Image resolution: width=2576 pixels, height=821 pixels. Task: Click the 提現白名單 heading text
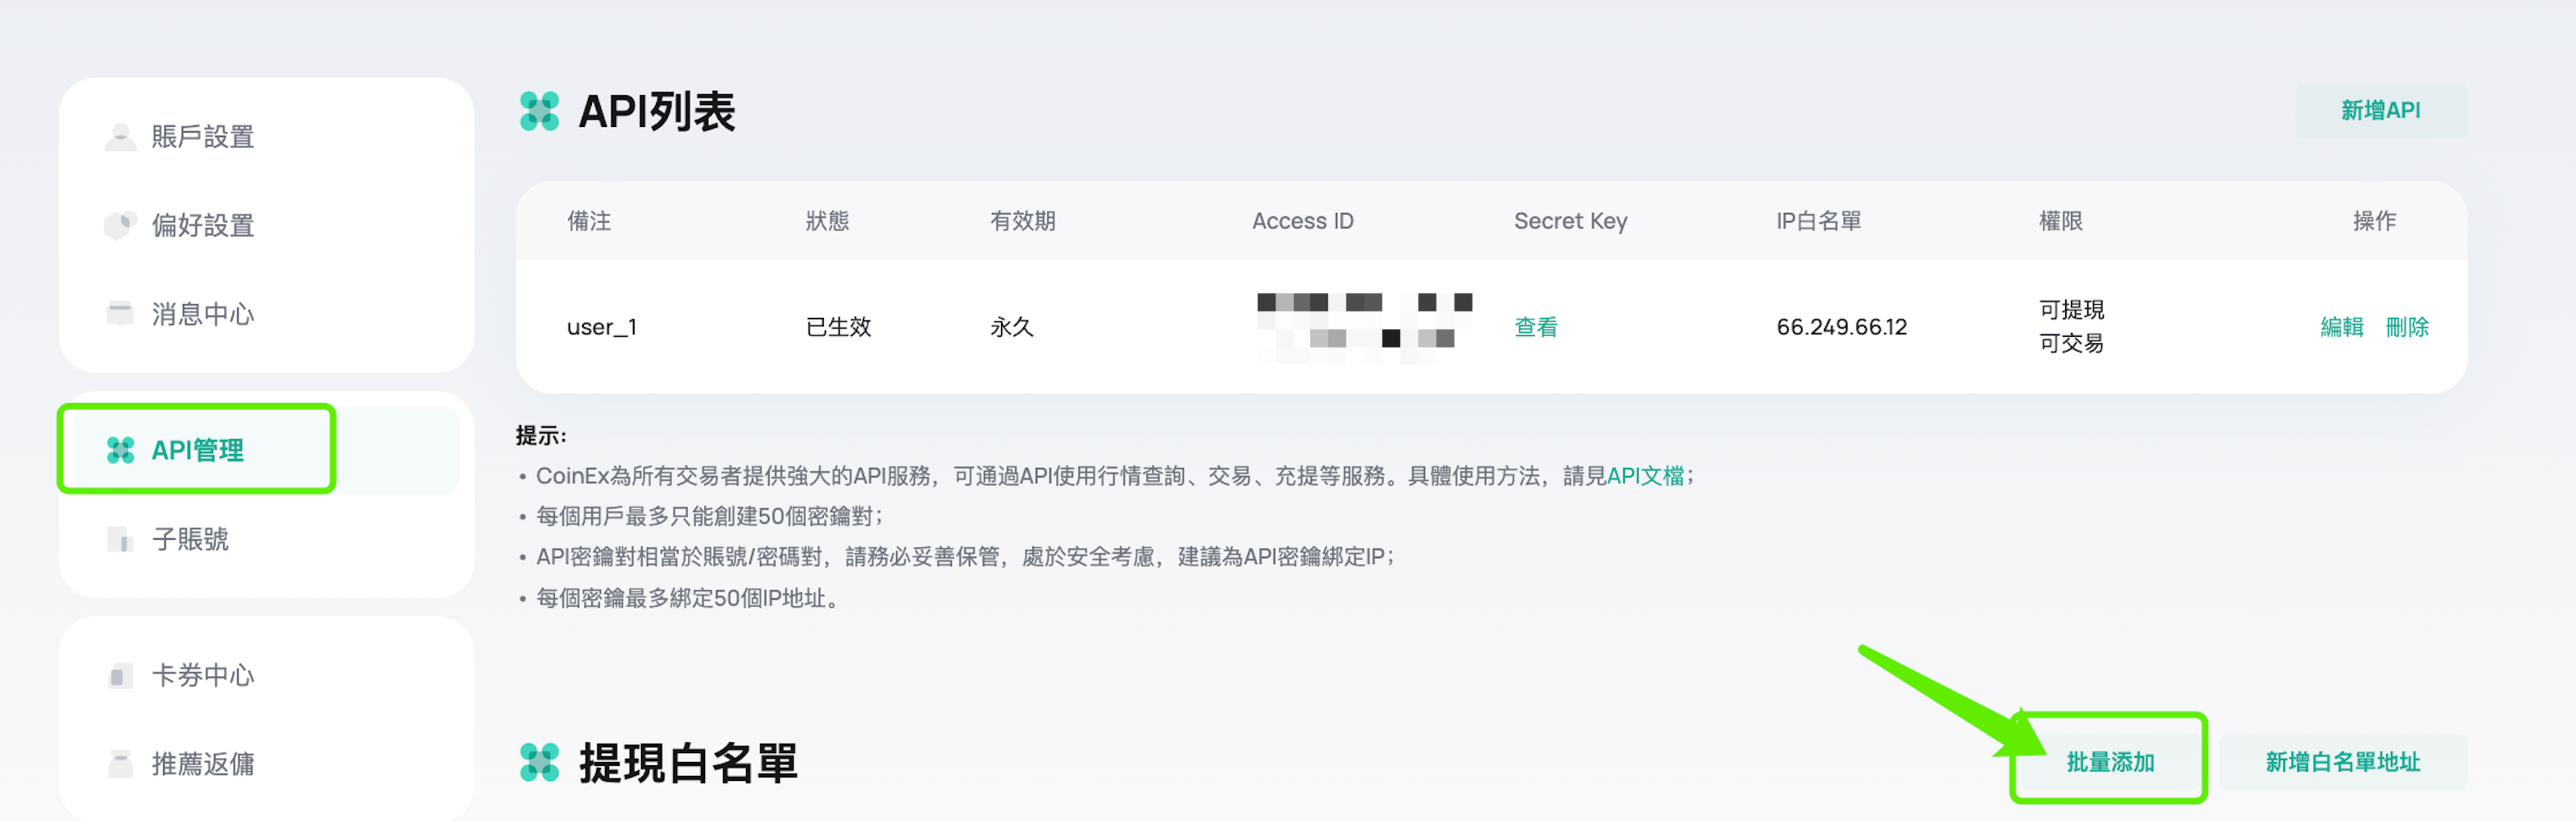point(688,762)
